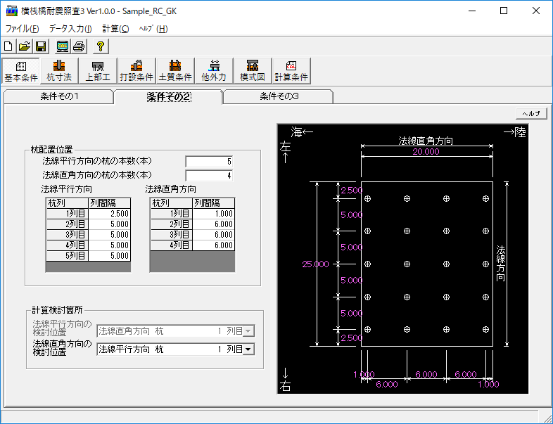Click the 法線直角方向の杭の本数 input field
Viewport: 553px width, 424px height.
coord(209,175)
